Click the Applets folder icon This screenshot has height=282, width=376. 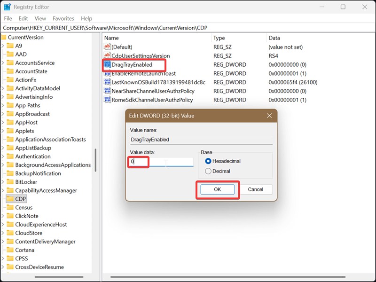pyautogui.click(x=10, y=131)
